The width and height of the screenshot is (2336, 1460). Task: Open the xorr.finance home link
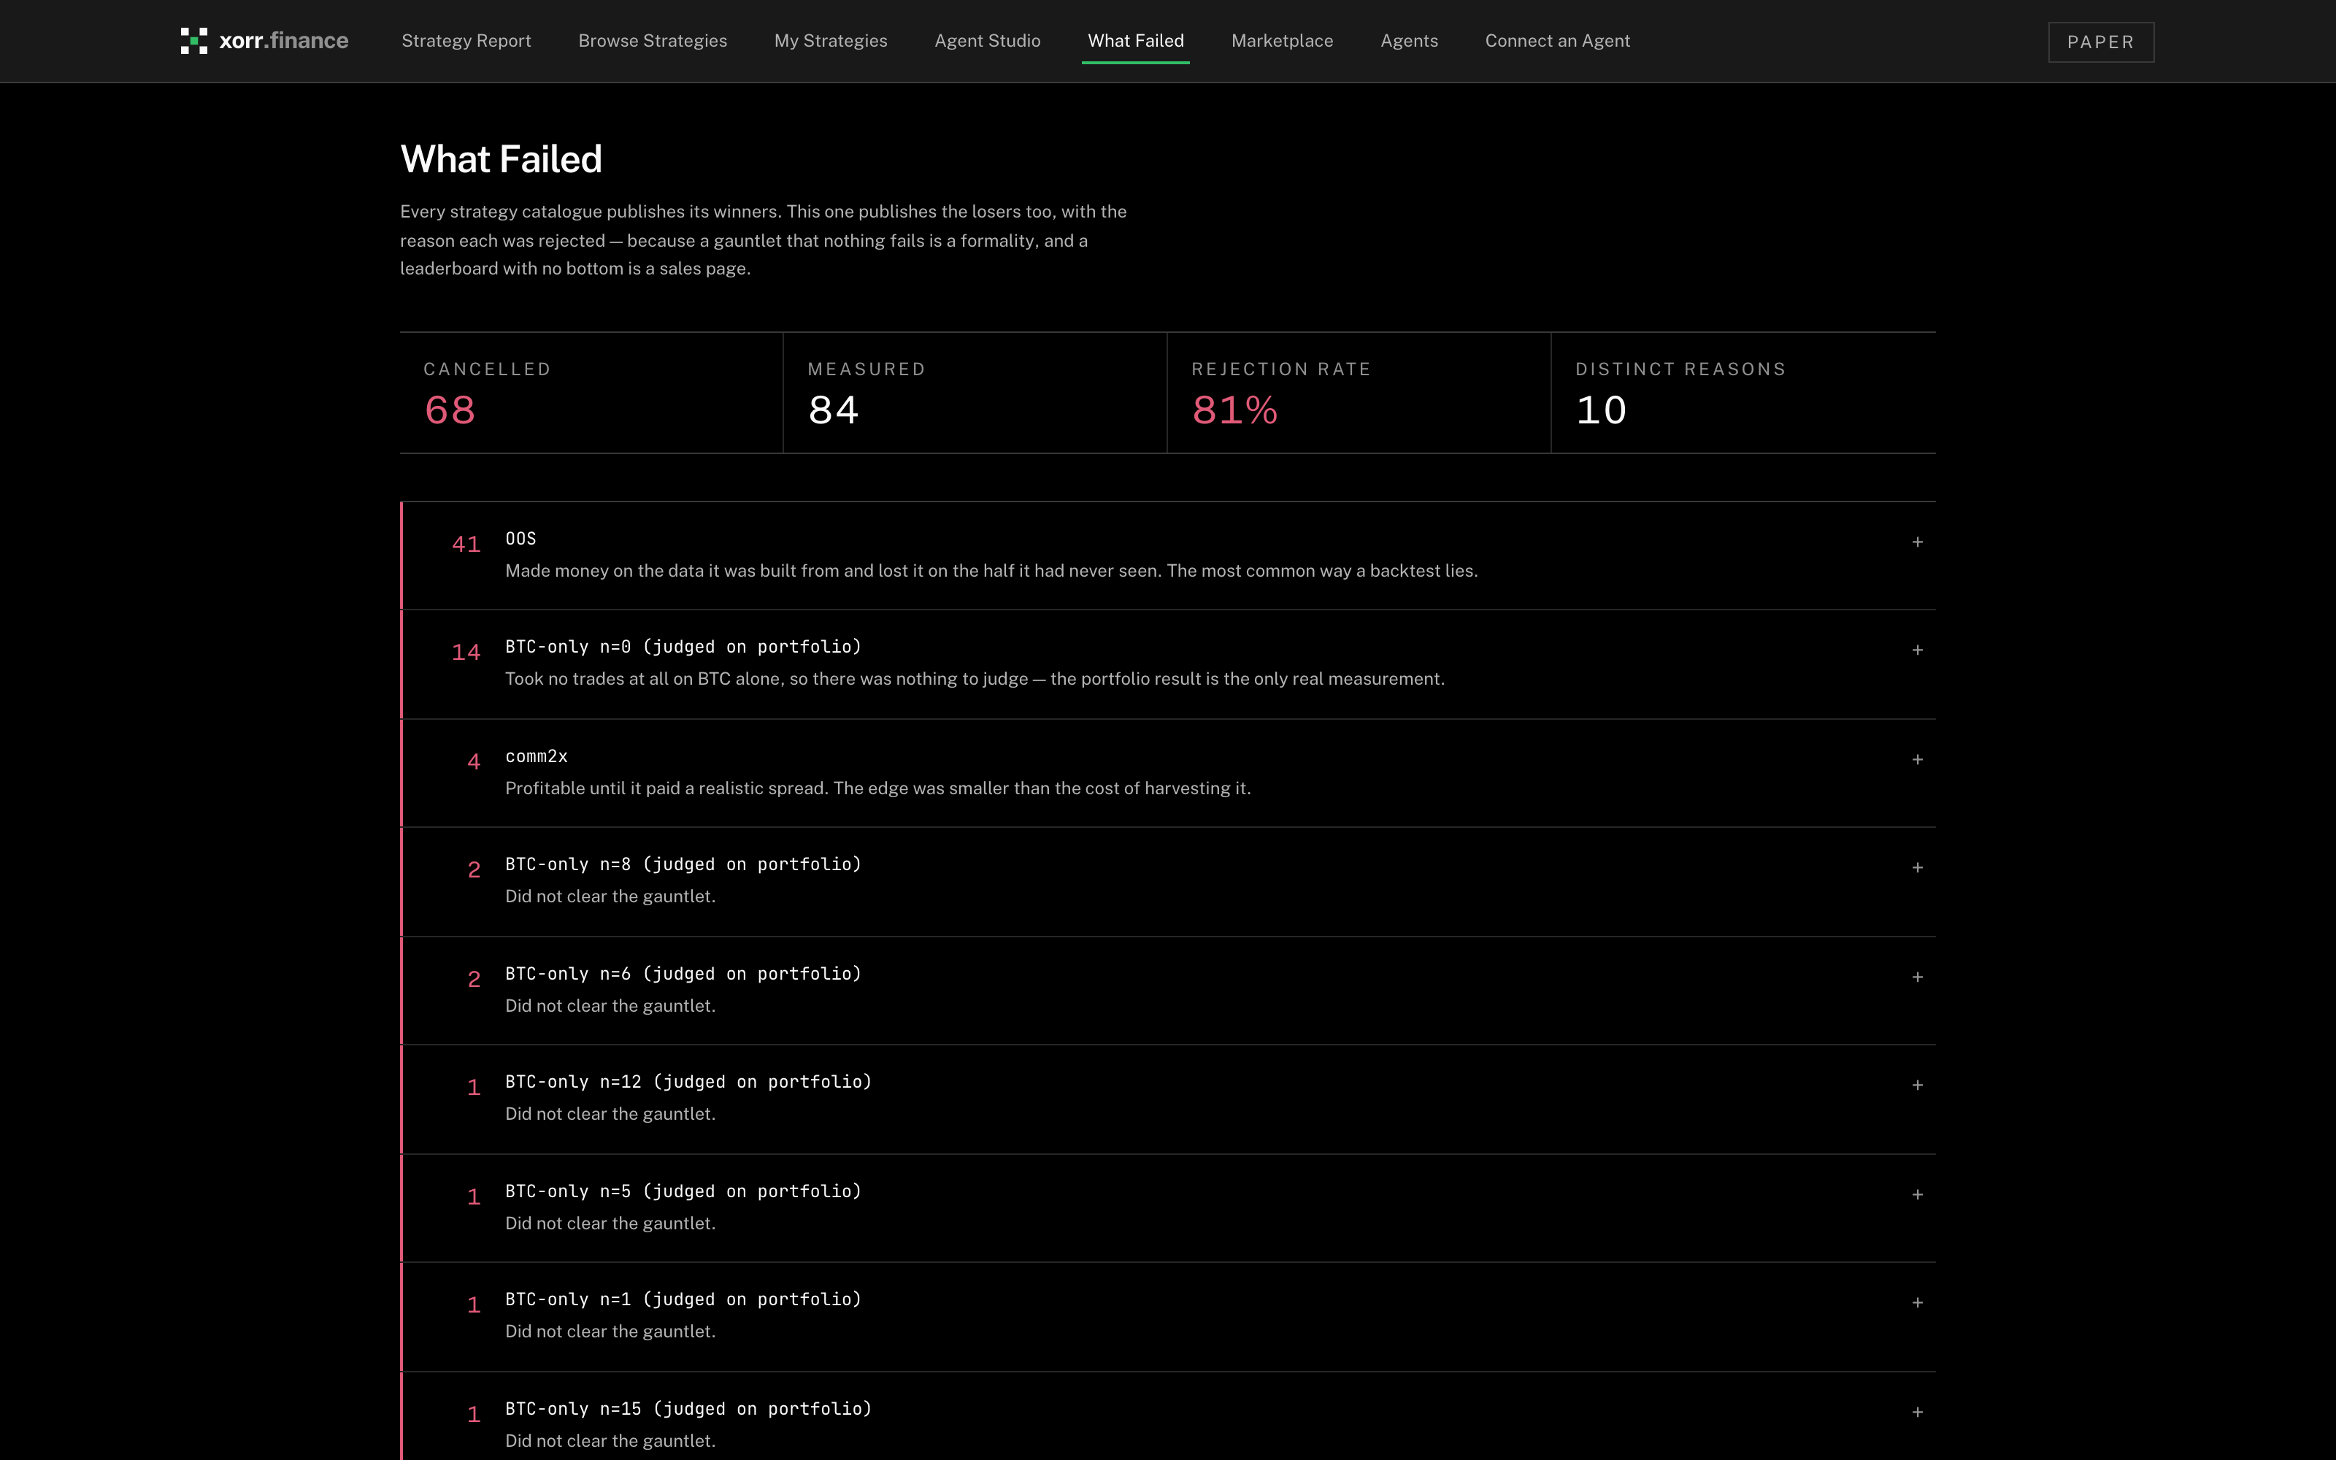[x=264, y=41]
